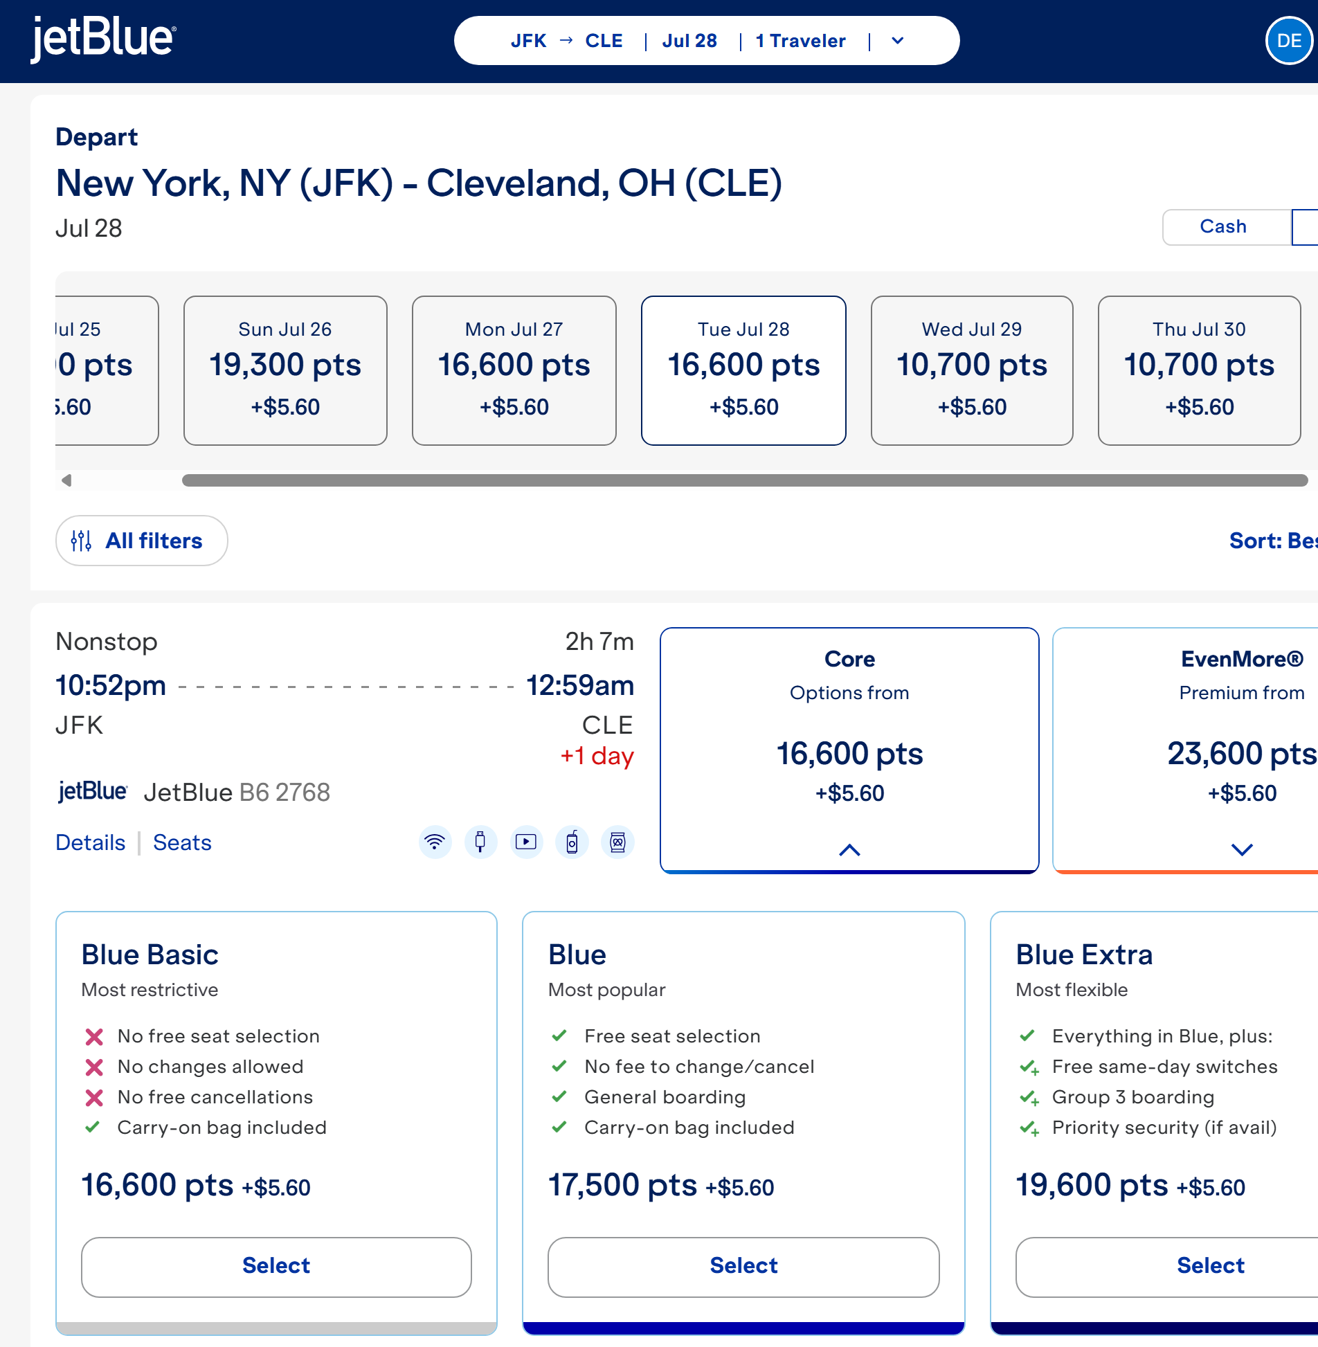
Task: Select the Tue Jul 28 date tab
Action: coord(743,370)
